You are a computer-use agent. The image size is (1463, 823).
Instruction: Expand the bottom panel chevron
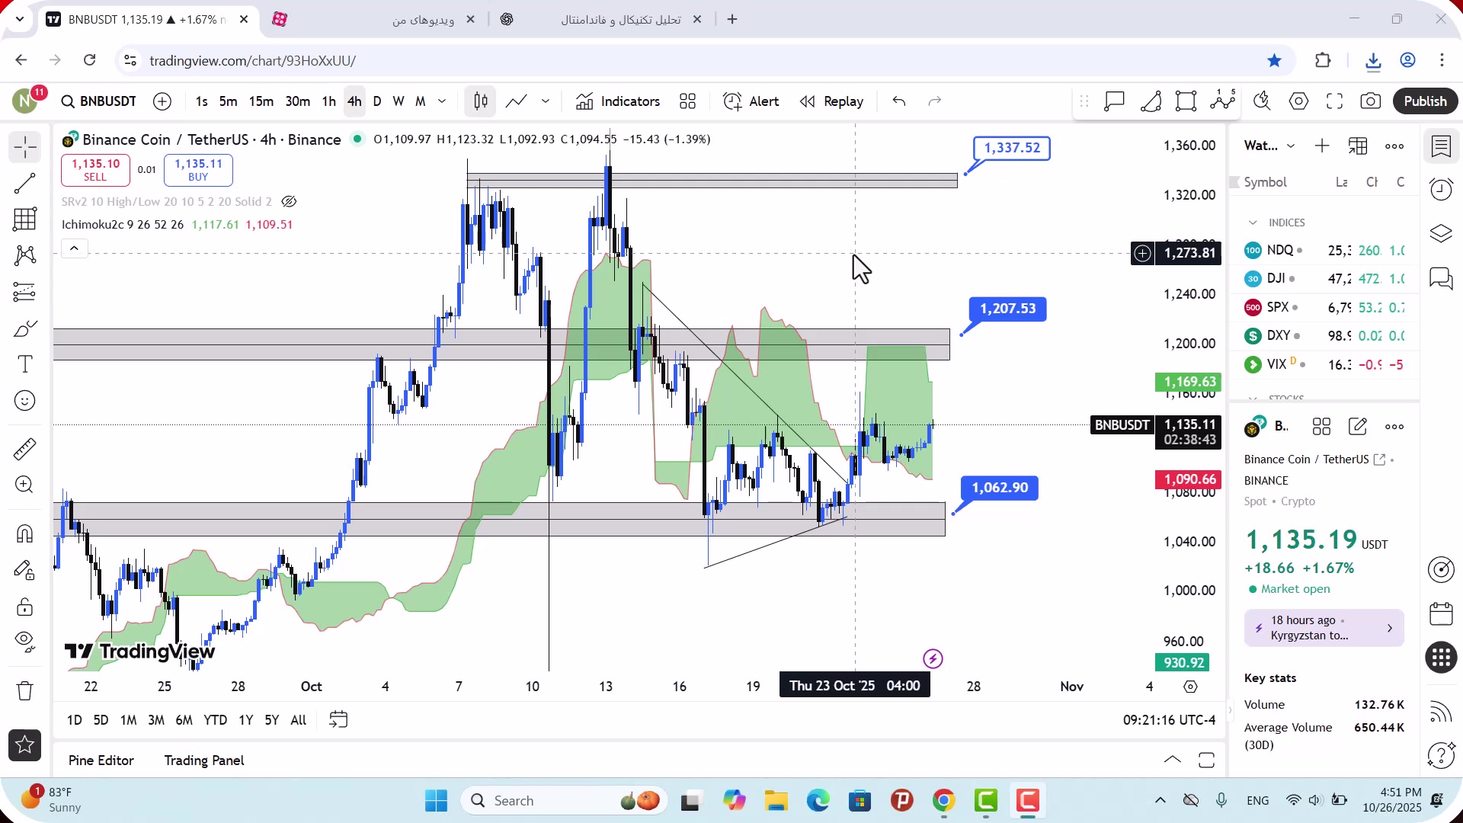(x=1173, y=761)
